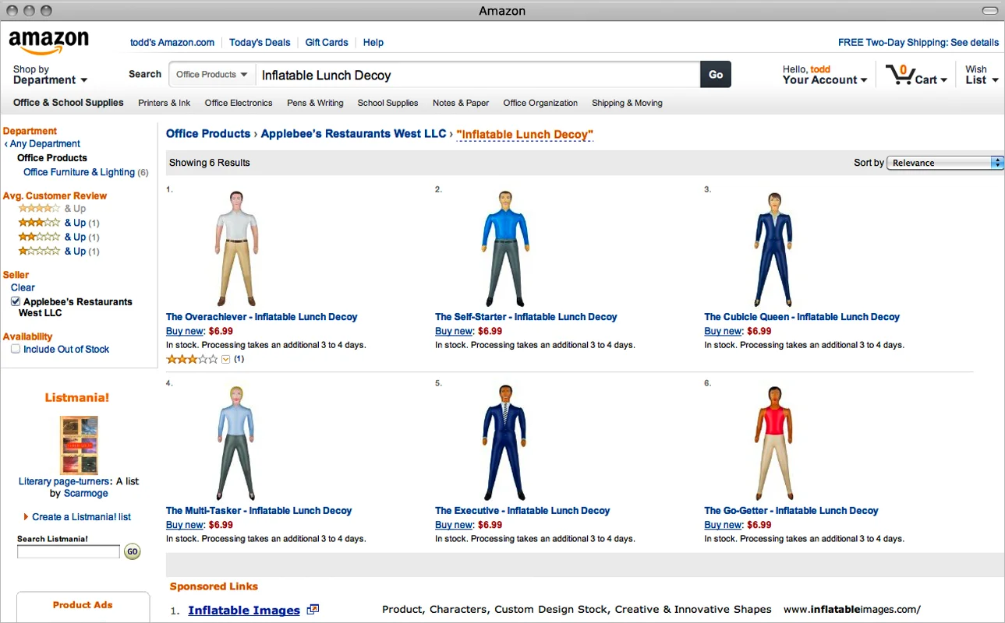Click external link icon next to Inflatable Images
The height and width of the screenshot is (623, 1005).
(313, 610)
